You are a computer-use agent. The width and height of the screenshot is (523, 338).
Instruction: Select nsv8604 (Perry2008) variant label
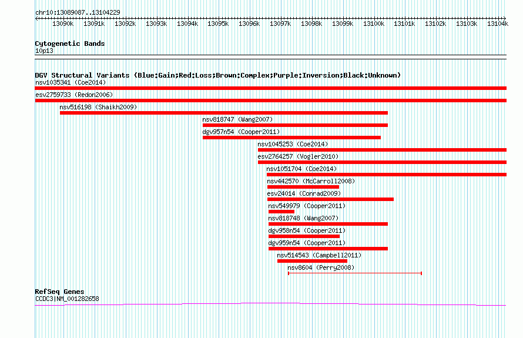(x=321, y=267)
